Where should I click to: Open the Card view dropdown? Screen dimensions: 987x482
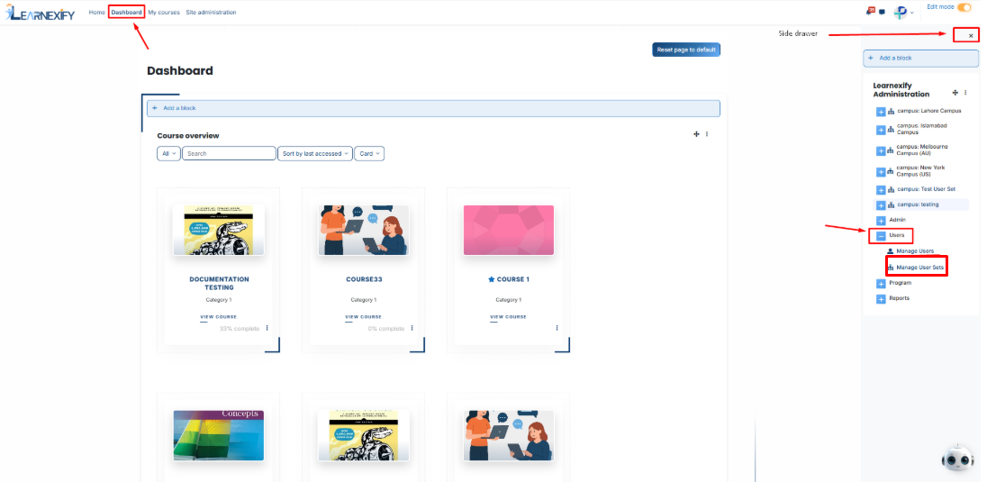pyautogui.click(x=369, y=154)
